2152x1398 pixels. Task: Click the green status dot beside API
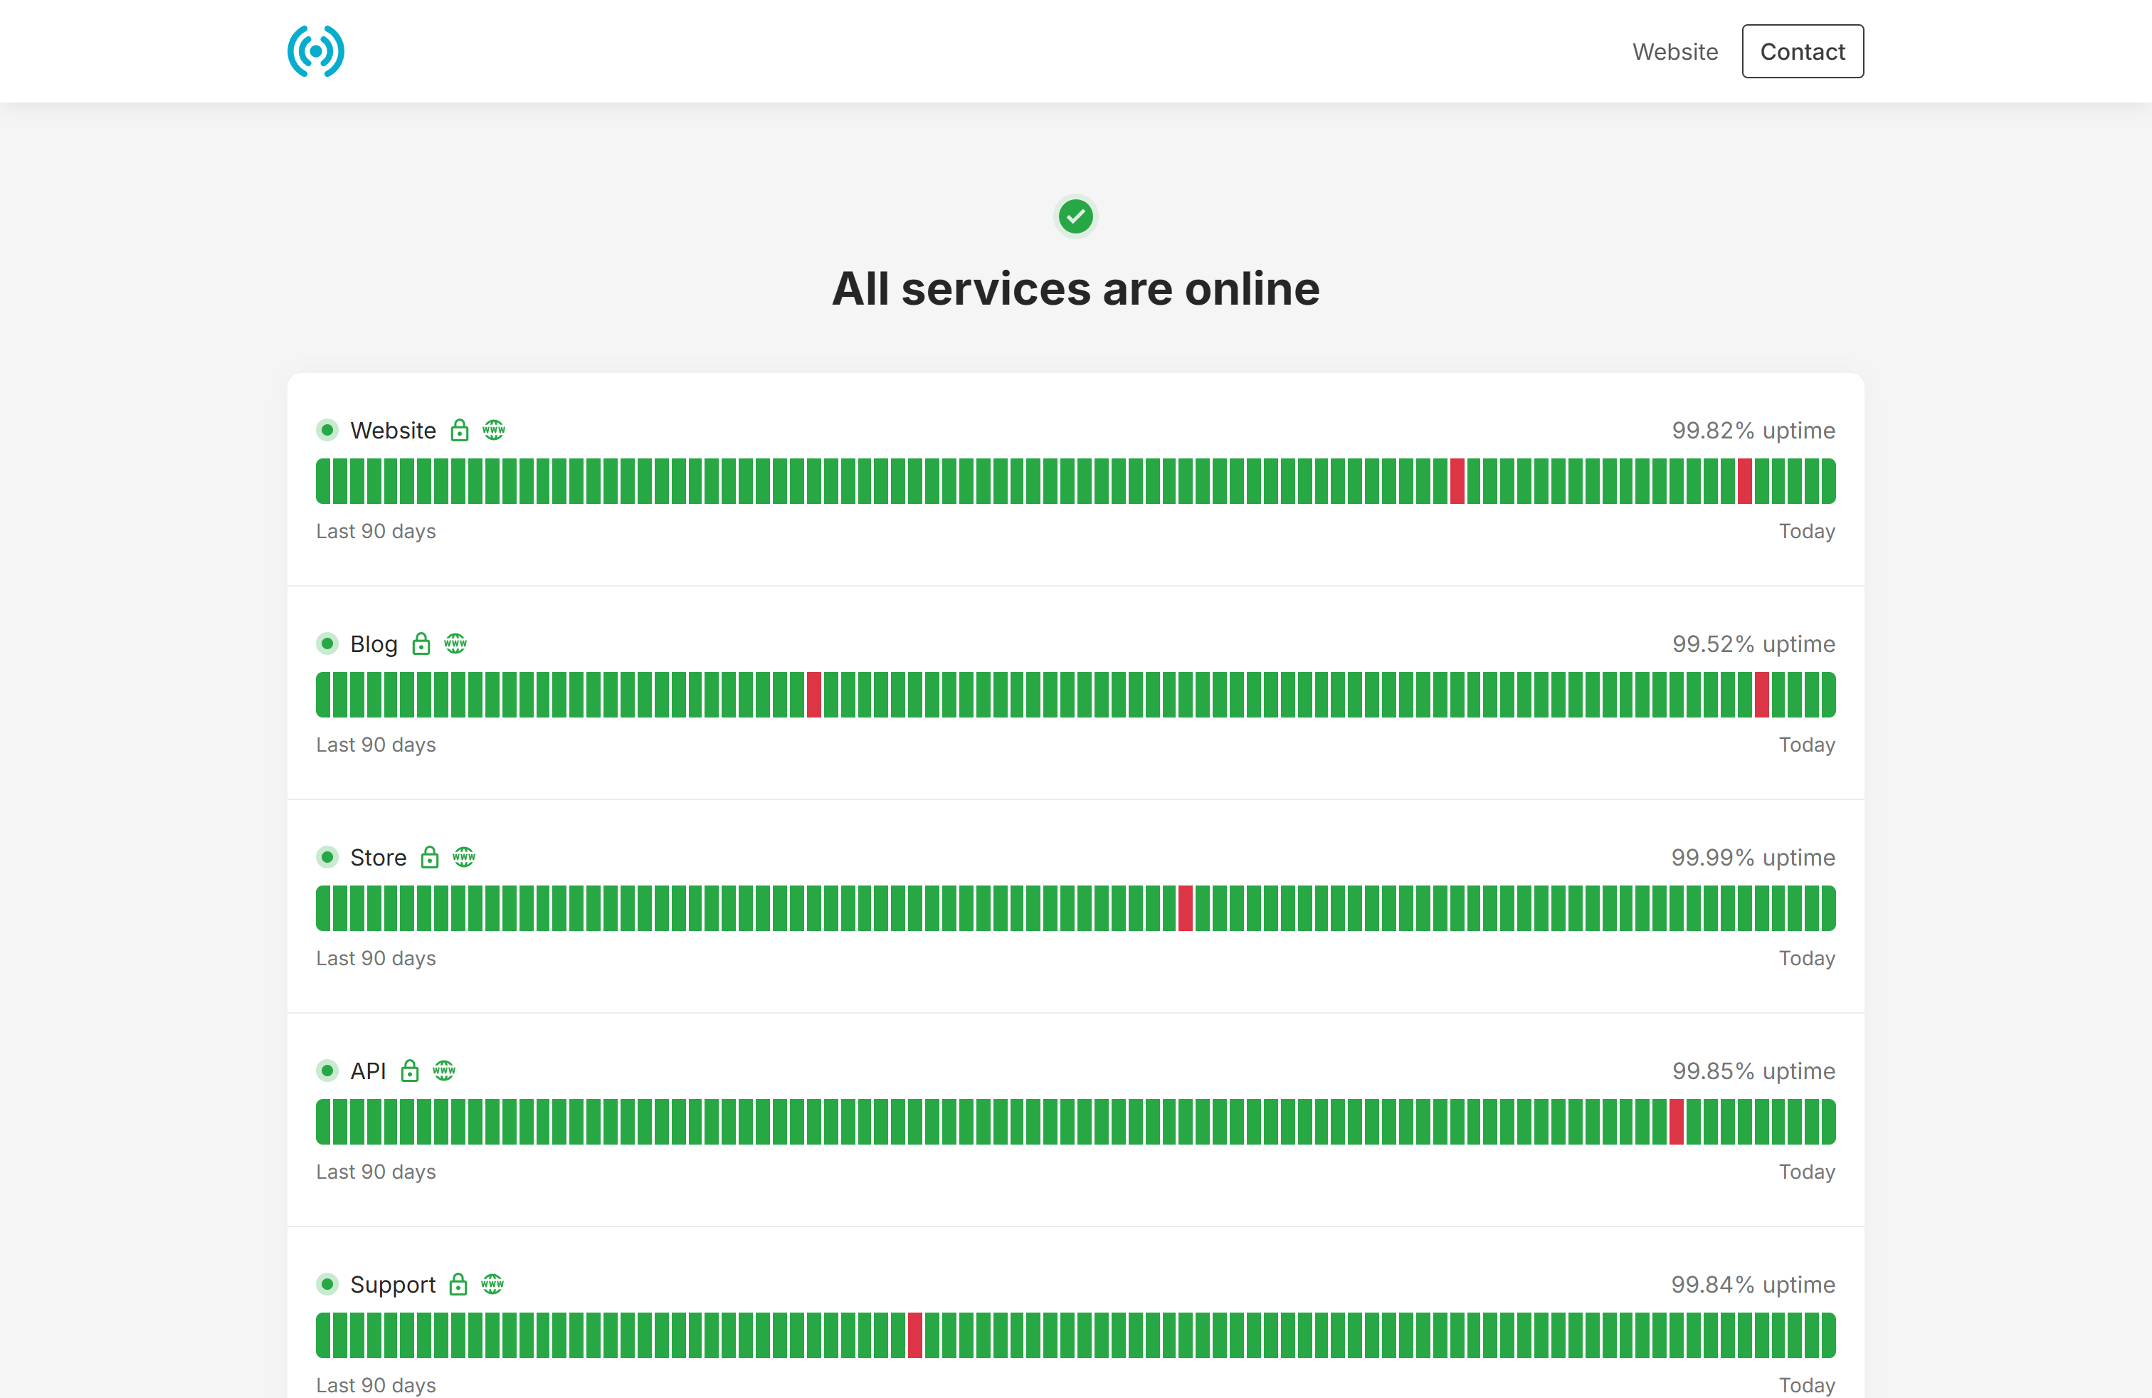pyautogui.click(x=327, y=1071)
